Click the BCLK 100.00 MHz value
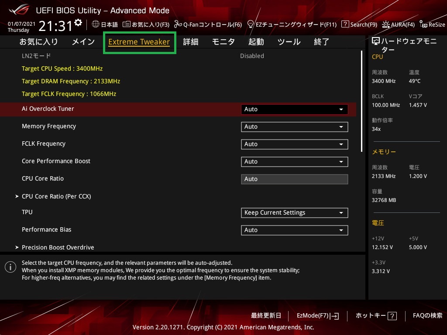447x335 pixels. click(x=386, y=105)
